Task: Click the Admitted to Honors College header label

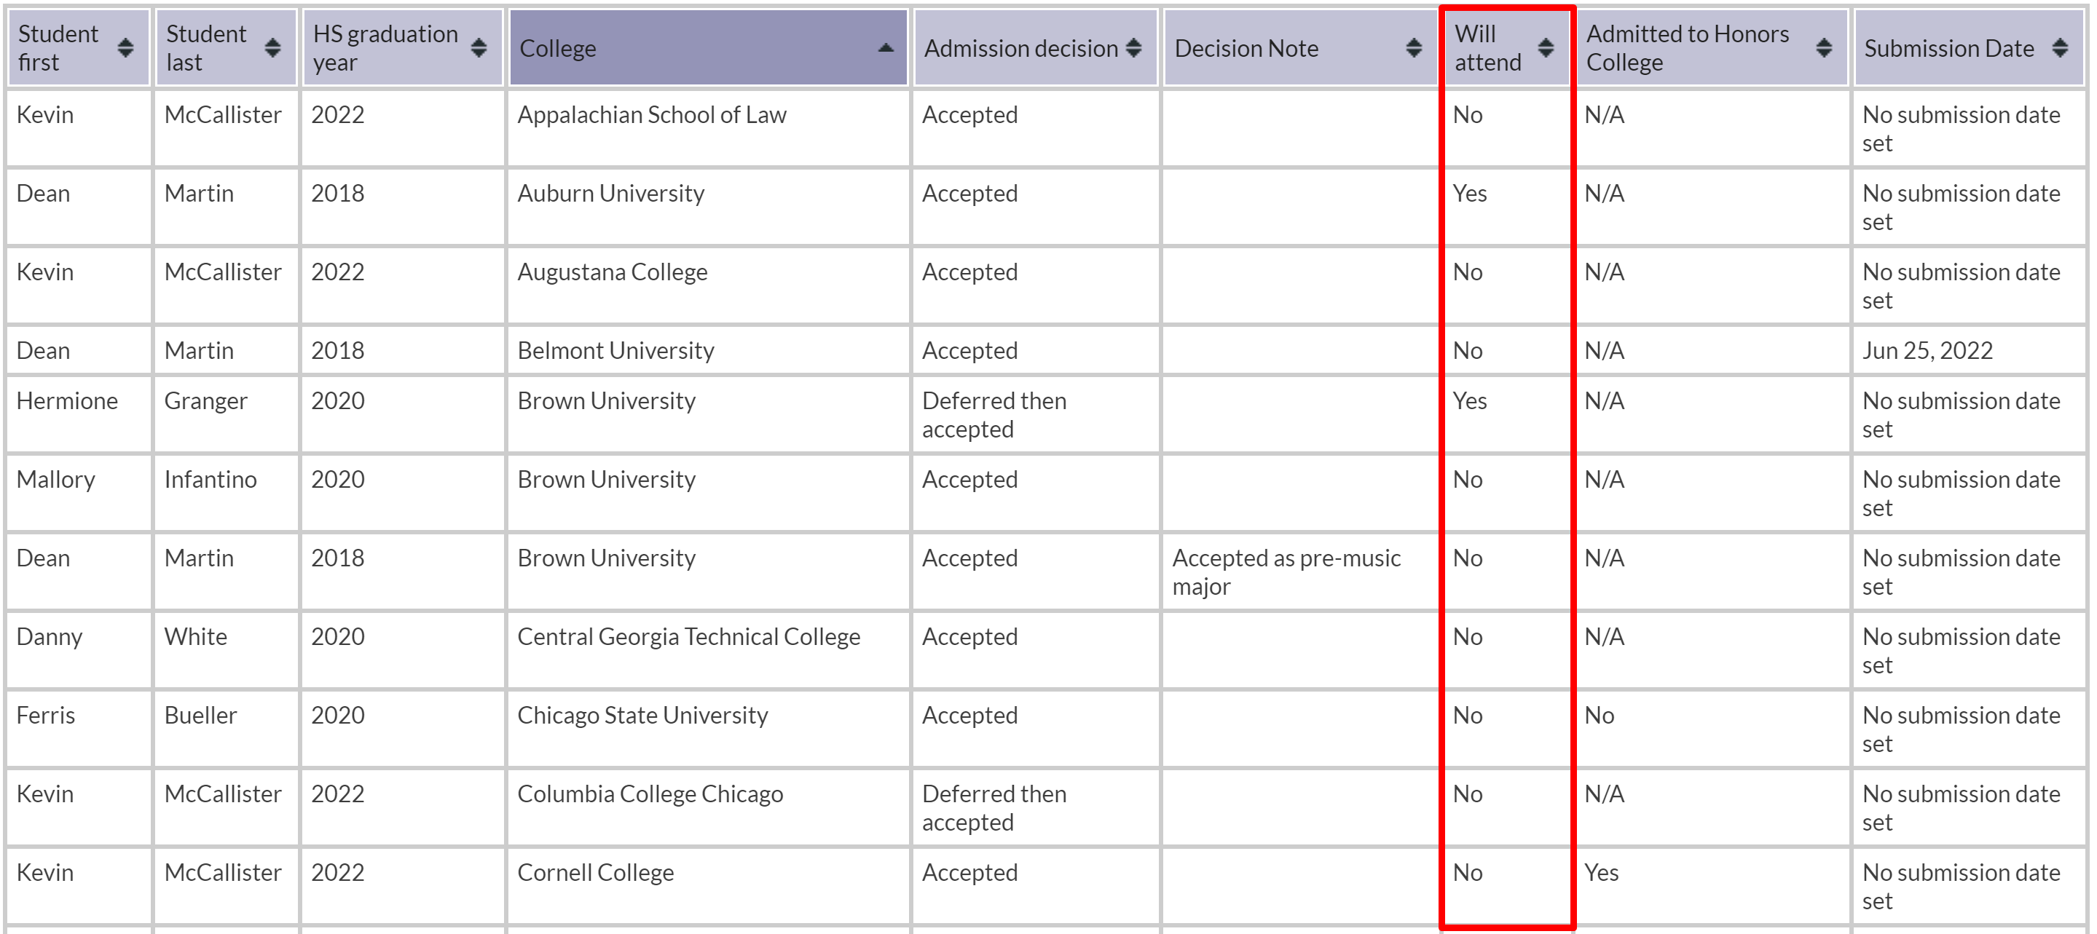Action: 1688,48
